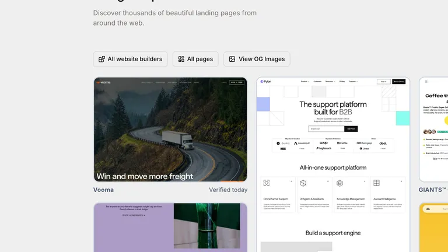Click the Account Intelligence card icon
The width and height of the screenshot is (448, 252).
coord(376,183)
